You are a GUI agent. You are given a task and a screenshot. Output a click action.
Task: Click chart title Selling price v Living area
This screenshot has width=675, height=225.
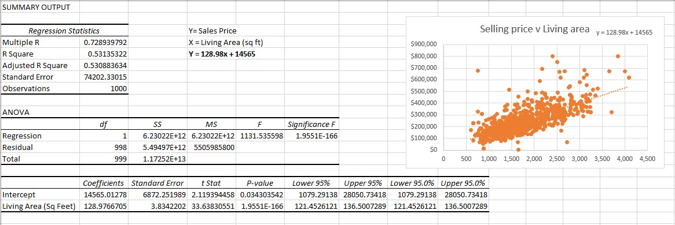pos(534,29)
